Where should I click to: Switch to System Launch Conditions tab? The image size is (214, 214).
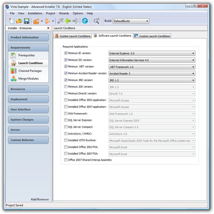[72, 36]
